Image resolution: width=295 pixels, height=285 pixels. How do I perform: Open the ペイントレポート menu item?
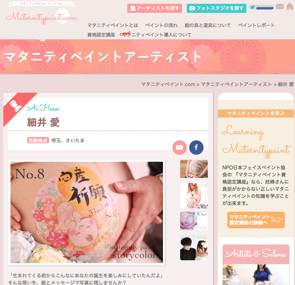[x=256, y=25]
